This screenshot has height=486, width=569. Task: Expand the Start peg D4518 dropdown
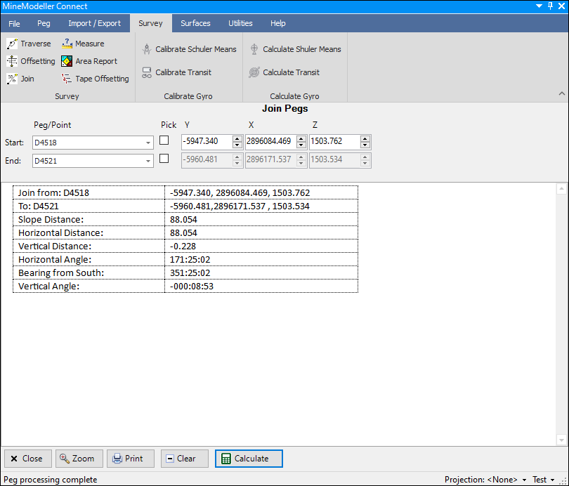click(148, 143)
